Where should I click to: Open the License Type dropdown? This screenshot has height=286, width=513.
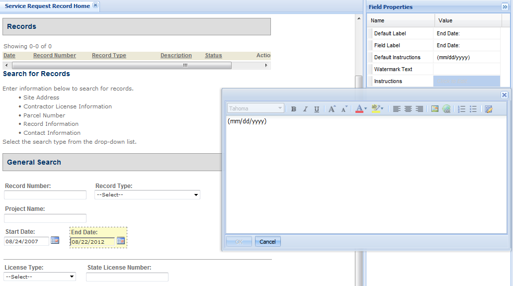coord(40,277)
